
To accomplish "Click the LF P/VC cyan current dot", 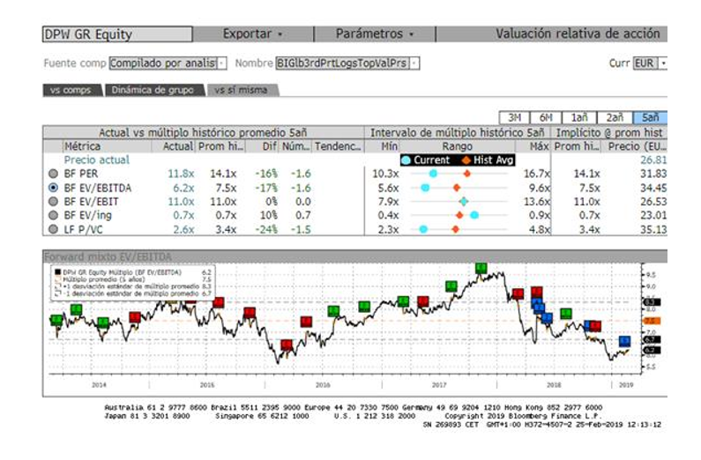I will coord(423,229).
